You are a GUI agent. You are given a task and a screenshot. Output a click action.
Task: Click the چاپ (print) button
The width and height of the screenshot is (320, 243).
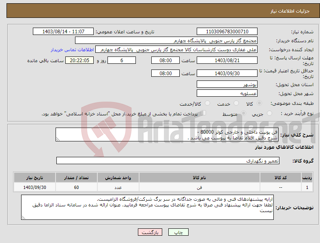[178, 232]
